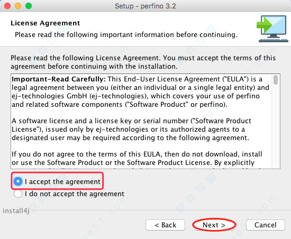The image size is (291, 239).
Task: Click the "I do not accept the agreement" label text
Action: [75, 194]
